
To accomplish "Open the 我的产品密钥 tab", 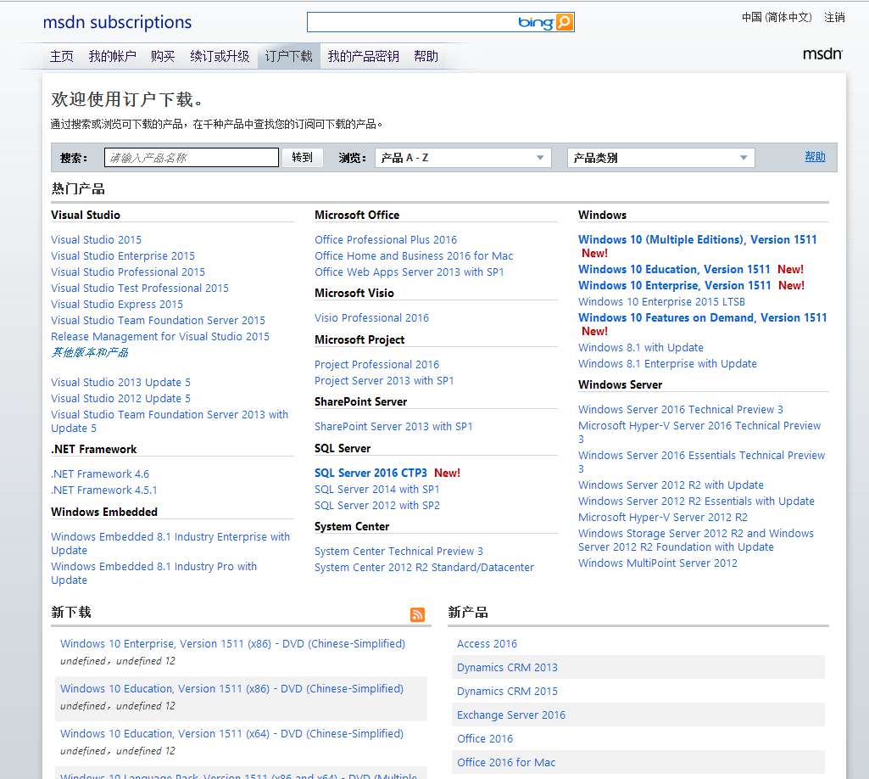I will point(364,57).
